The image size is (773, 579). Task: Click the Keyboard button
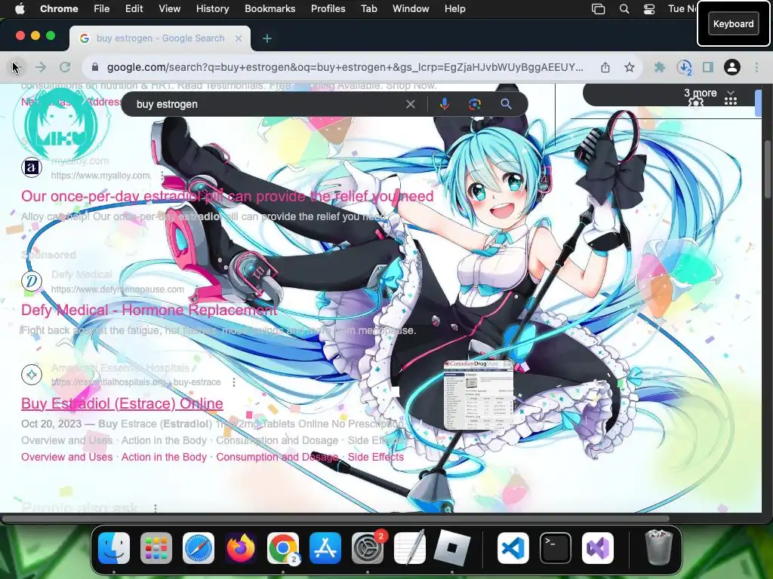pos(733,23)
